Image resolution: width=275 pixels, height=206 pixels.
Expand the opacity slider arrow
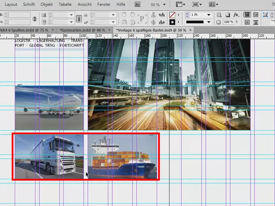click(237, 22)
